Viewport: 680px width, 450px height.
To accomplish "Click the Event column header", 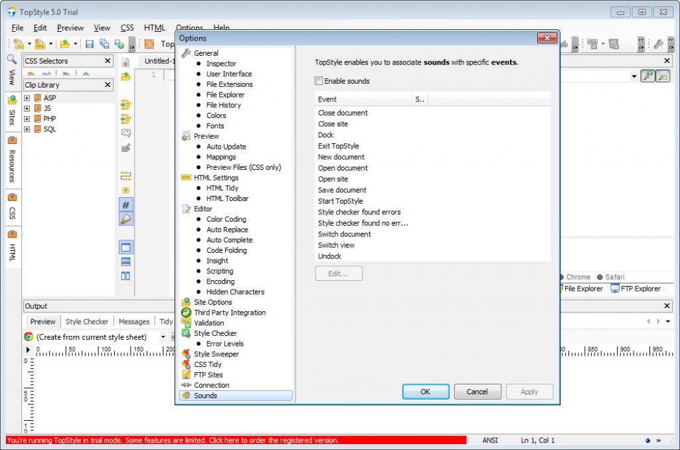I will pos(363,100).
